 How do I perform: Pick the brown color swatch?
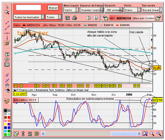[5, 117]
